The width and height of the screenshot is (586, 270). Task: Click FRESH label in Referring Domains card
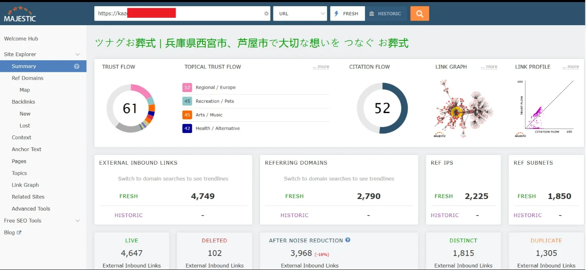click(x=294, y=196)
